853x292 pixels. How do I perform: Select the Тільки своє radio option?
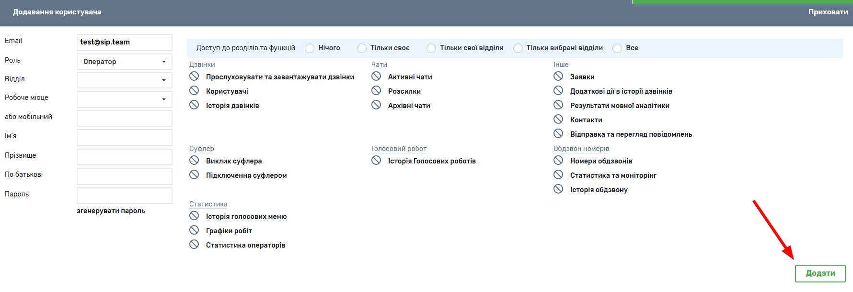(362, 48)
